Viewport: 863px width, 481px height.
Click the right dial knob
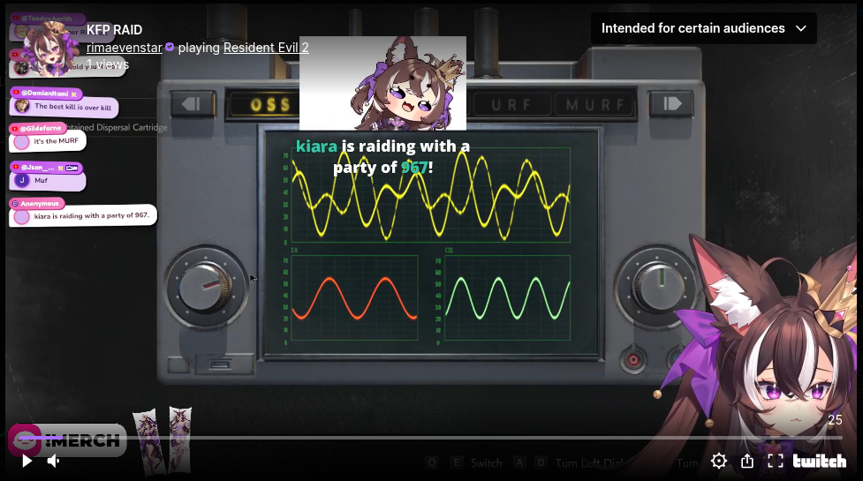pyautogui.click(x=656, y=287)
